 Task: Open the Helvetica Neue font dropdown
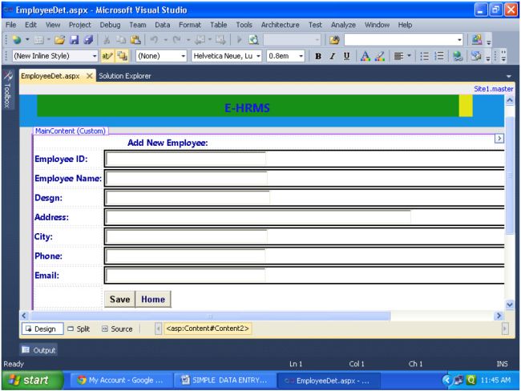tap(258, 56)
